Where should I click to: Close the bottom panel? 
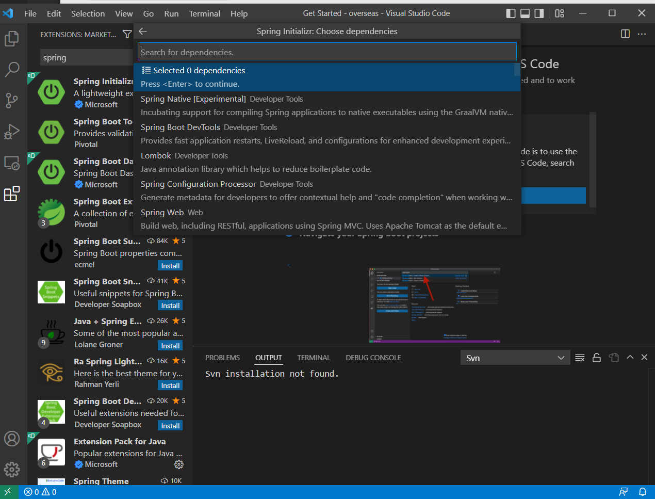[644, 357]
